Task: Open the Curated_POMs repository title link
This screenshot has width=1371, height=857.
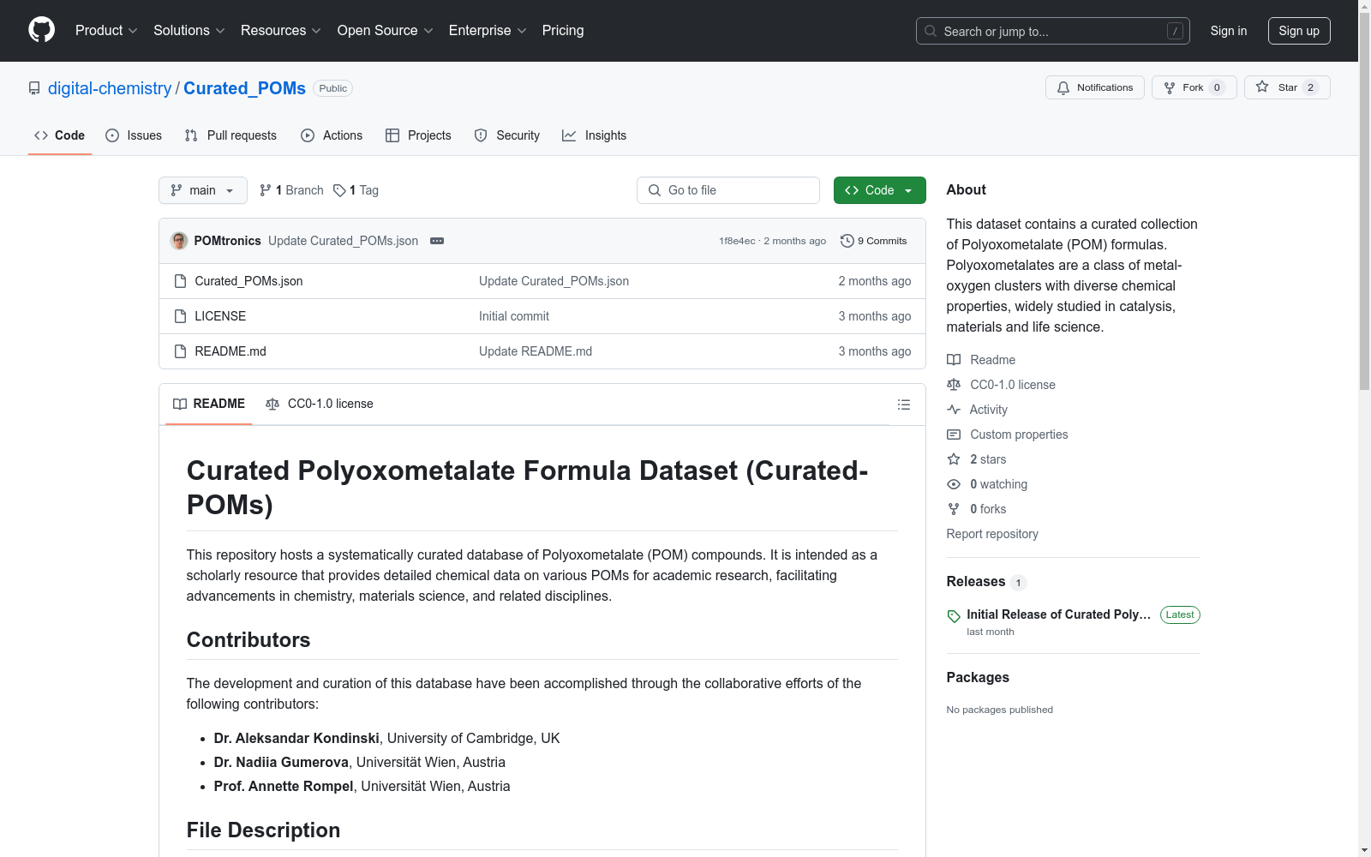Action: [244, 88]
